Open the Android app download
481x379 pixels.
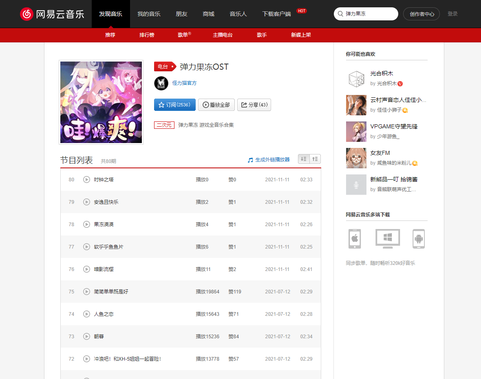[419, 238]
